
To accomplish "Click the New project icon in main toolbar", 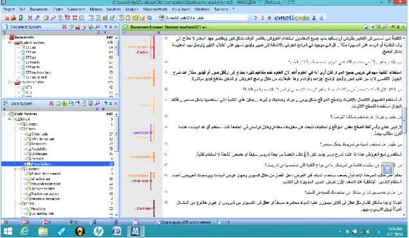I will [x=6, y=18].
